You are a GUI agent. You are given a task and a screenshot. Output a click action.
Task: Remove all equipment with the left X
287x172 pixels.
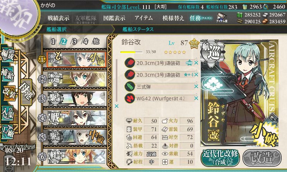(x=117, y=106)
